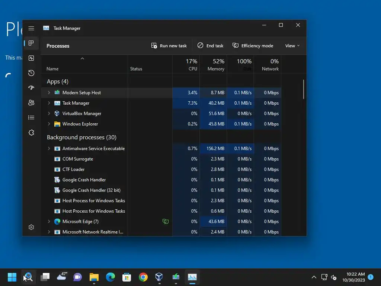Expand the Task Manager process group

point(49,103)
